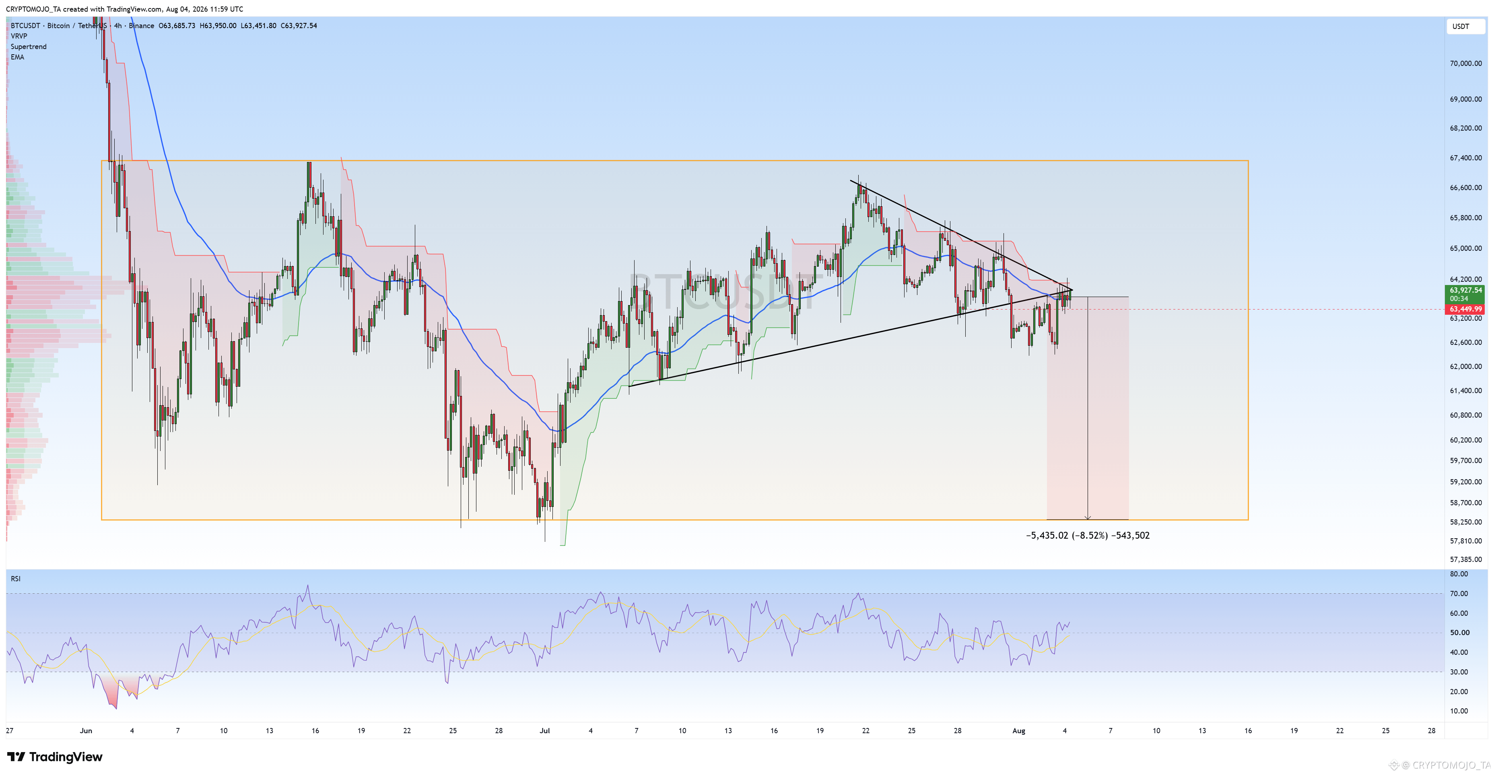The height and width of the screenshot is (775, 1494).
Task: Click the 62,600.00 price axis label
Action: (x=1465, y=342)
